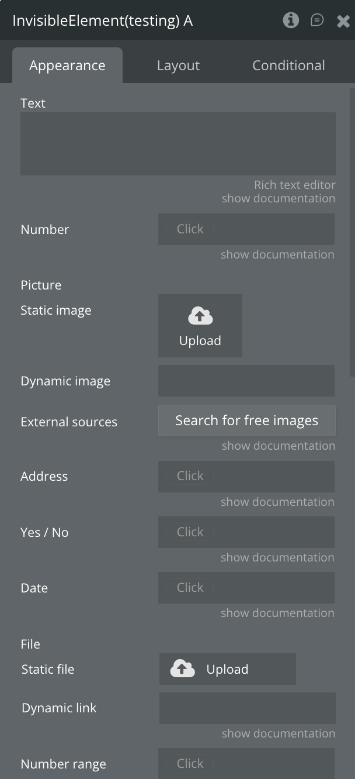Click the Static image upload cloud icon
355x779 pixels.
(x=200, y=316)
